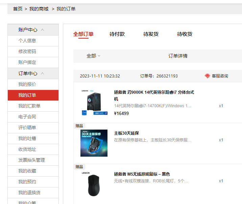Screen dimensions: 242x204
Task: Open 电子合同 in sidebar
Action: pyautogui.click(x=33, y=117)
